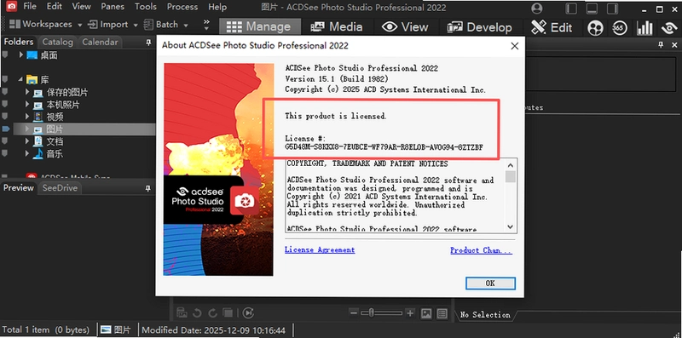Click the ACDSee Photo Studio splash artwork

click(x=218, y=169)
